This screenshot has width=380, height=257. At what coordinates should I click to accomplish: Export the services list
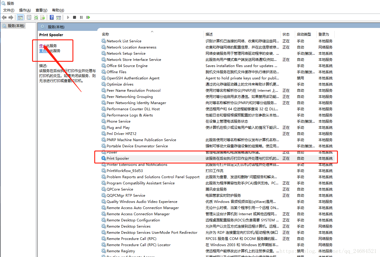coord(43,17)
